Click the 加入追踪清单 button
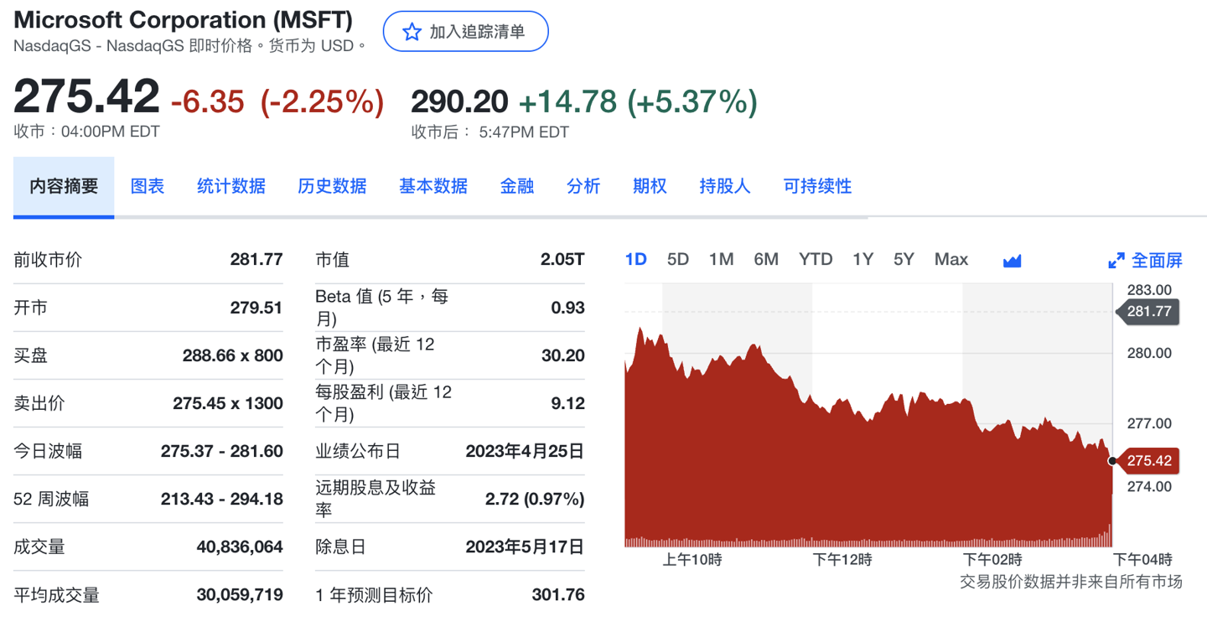This screenshot has width=1207, height=627. (465, 31)
